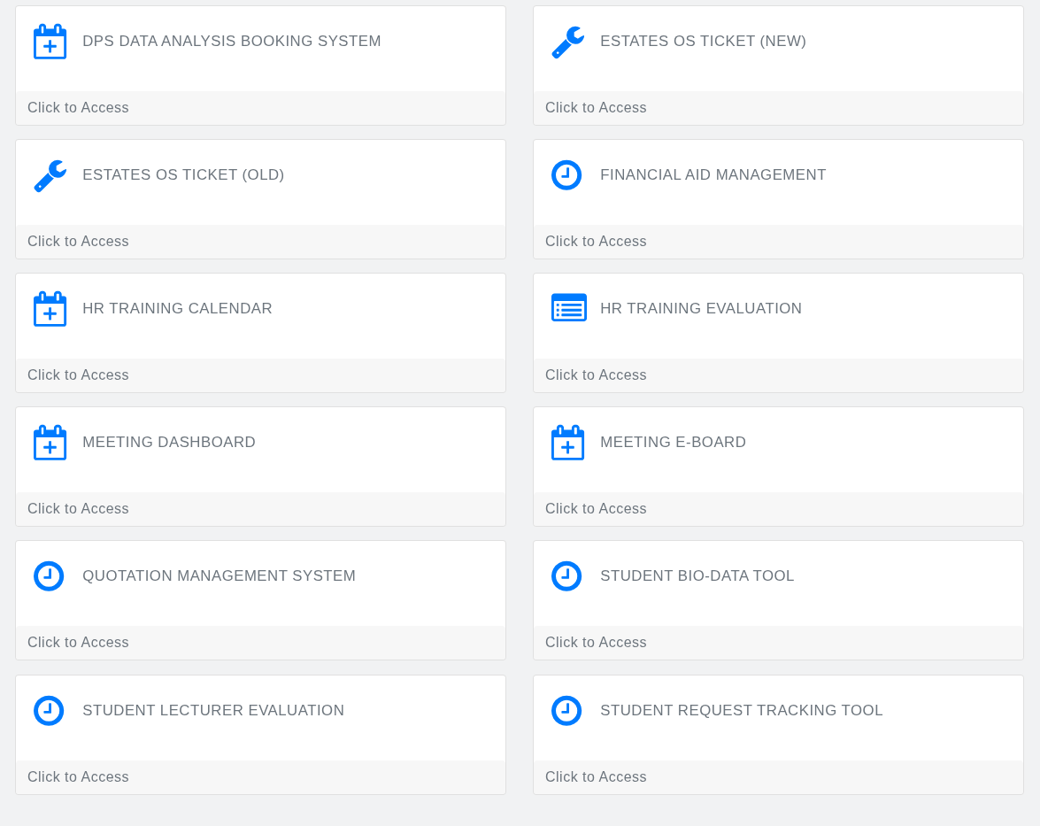1040x826 pixels.
Task: Click to Access under Estates OS Ticket (New)
Action: click(596, 107)
